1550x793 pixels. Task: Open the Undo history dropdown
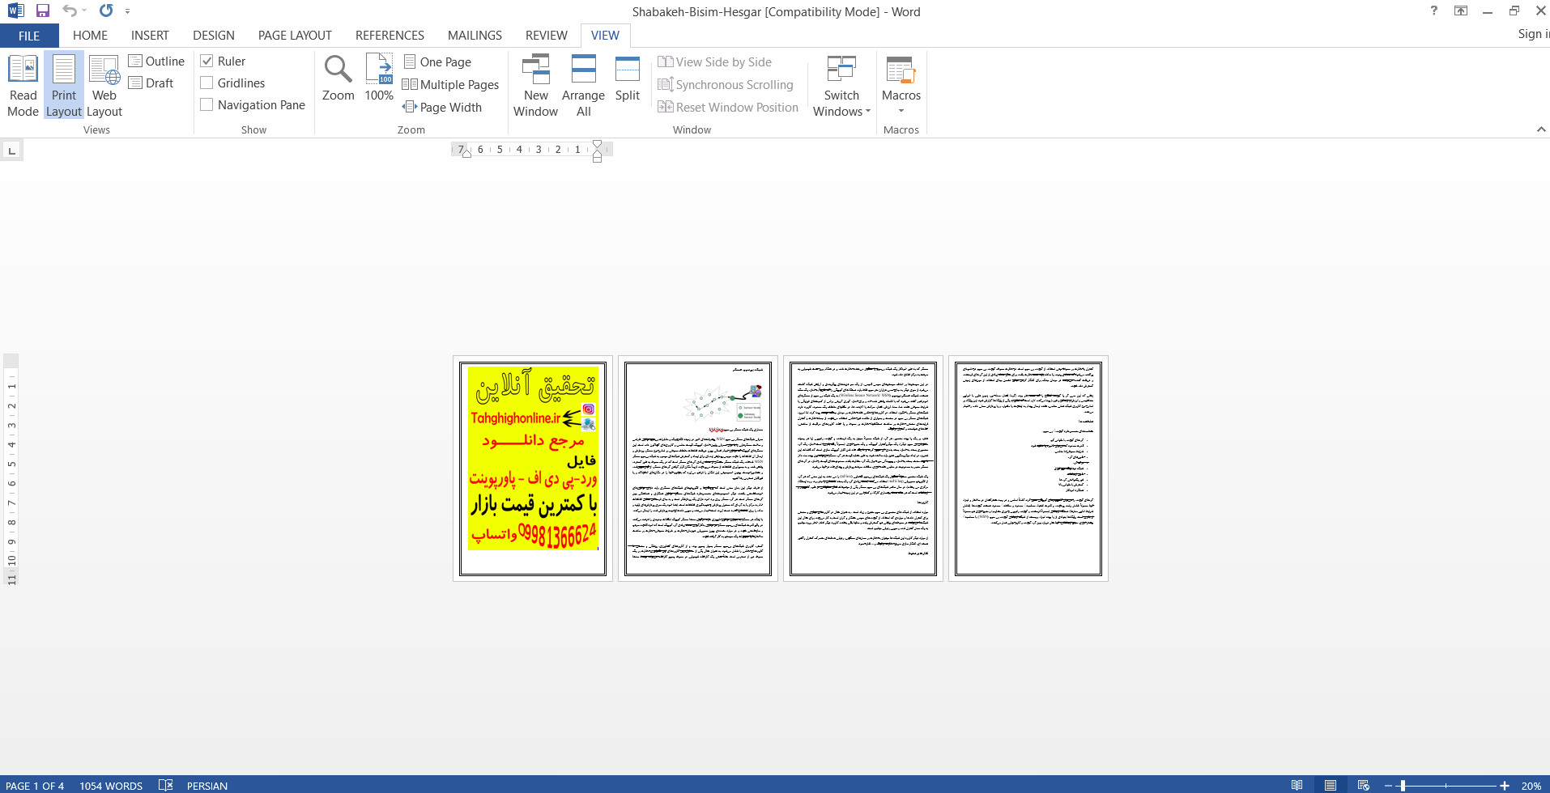pos(84,11)
